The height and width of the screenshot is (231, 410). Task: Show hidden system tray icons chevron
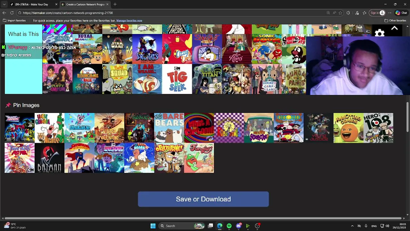pos(352,226)
